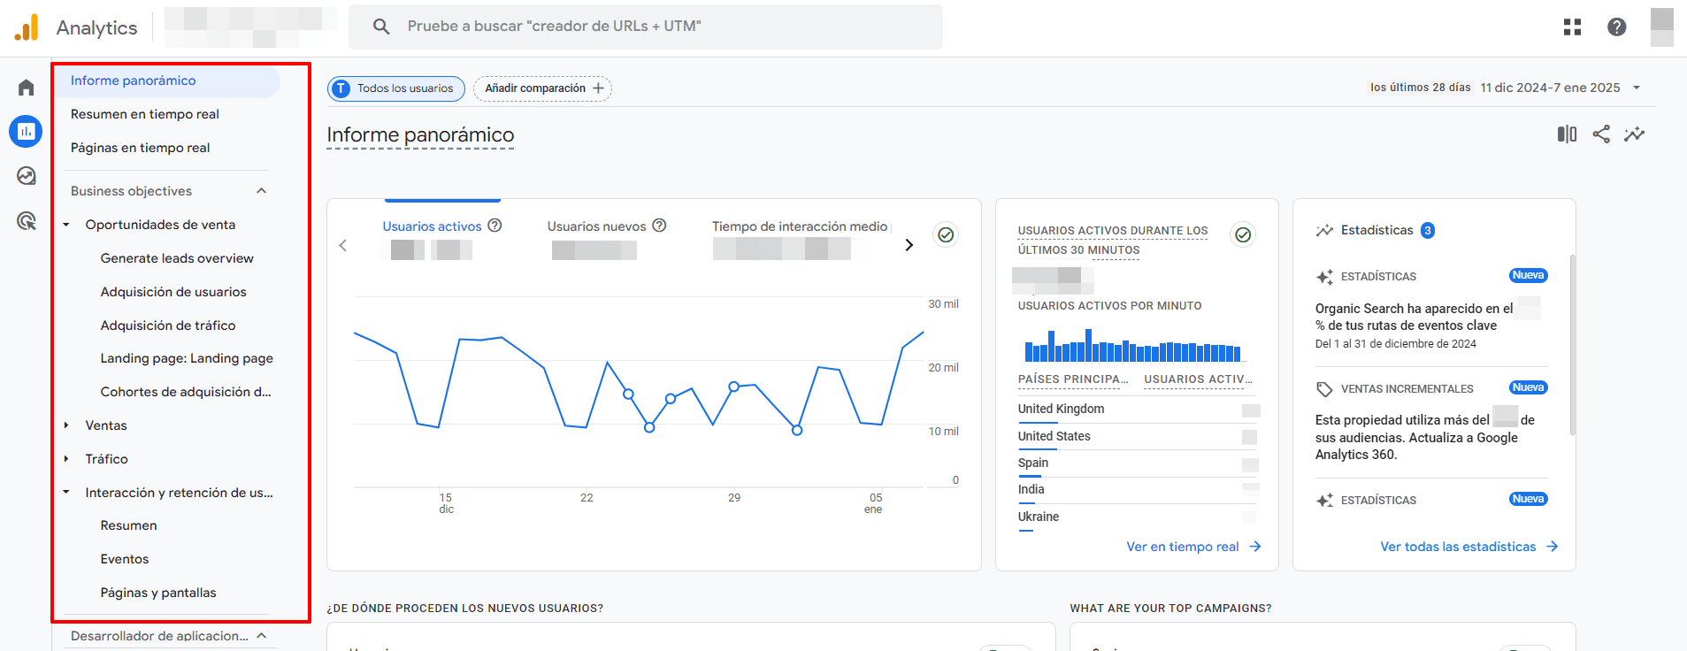Open the Google Analytics 360 upgrade insight
The width and height of the screenshot is (1687, 651).
coord(1431,423)
